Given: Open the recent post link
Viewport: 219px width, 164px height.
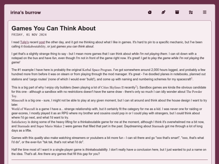Looking at the screenshot, I should click(42, 42).
